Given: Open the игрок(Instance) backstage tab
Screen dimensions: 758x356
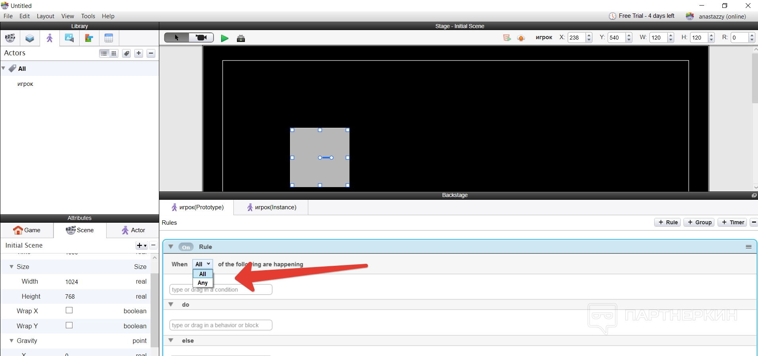Looking at the screenshot, I should click(x=271, y=207).
